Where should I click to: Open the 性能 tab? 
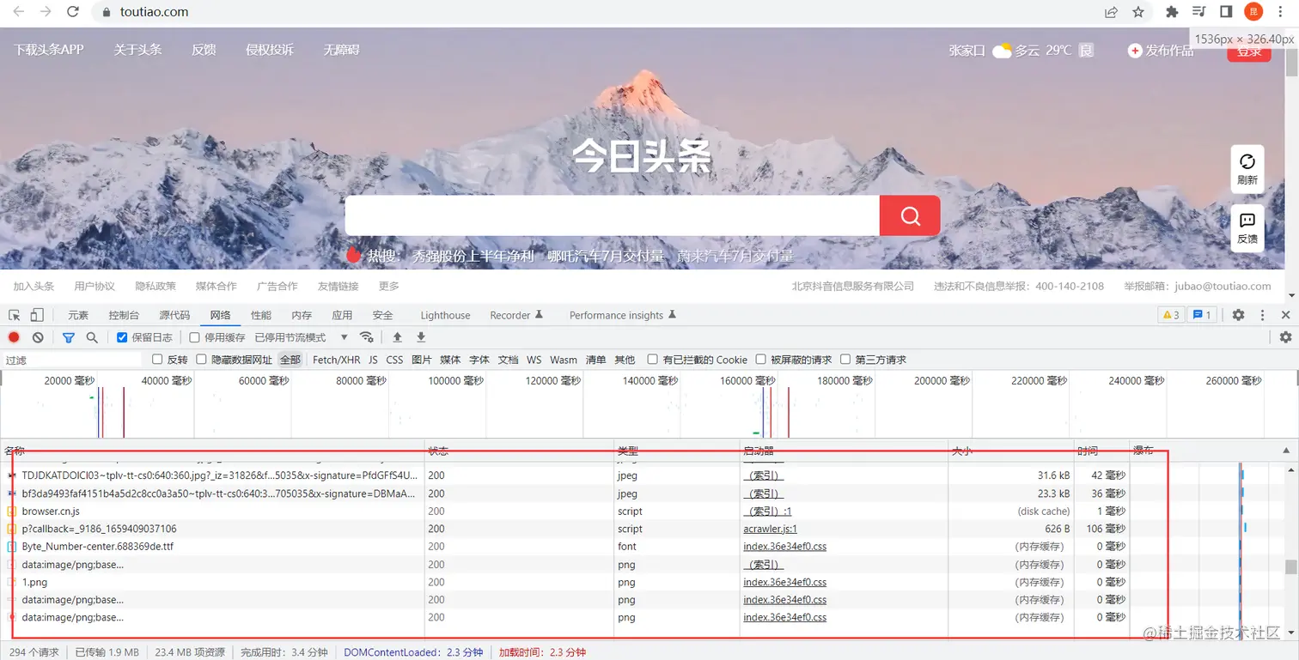point(261,315)
